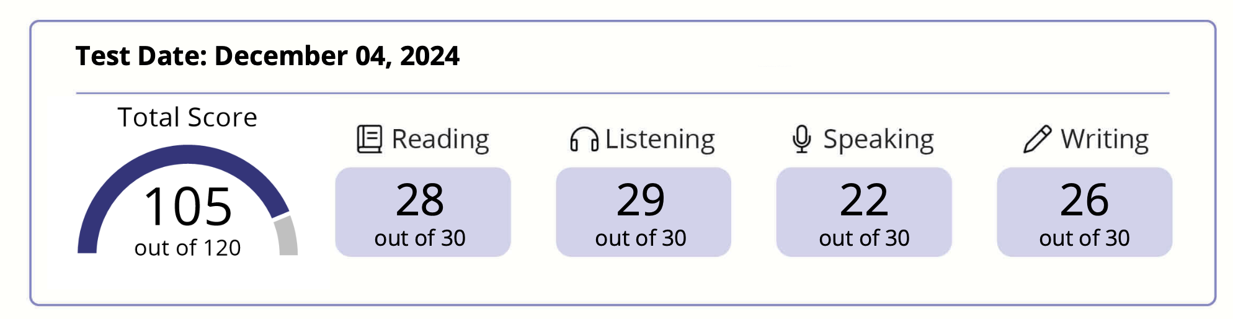Select the Speaking section label
Image resolution: width=1233 pixels, height=319 pixels.
pos(878,140)
